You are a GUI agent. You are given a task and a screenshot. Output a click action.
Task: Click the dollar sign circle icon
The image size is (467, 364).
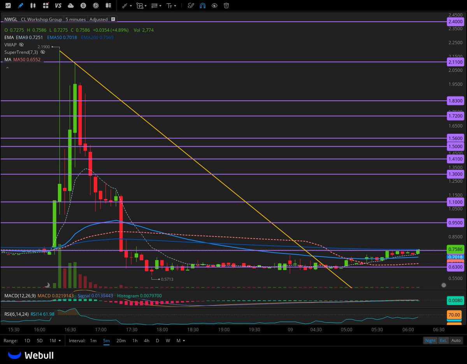[83, 5]
